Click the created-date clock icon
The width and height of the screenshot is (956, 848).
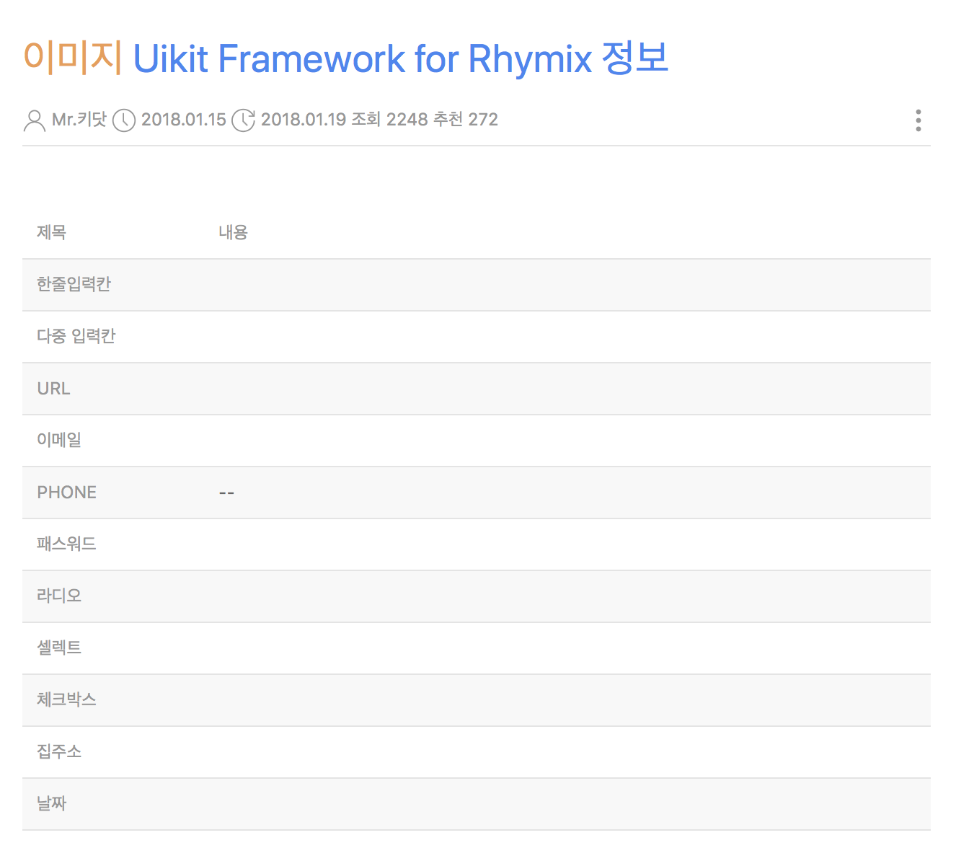pos(124,120)
